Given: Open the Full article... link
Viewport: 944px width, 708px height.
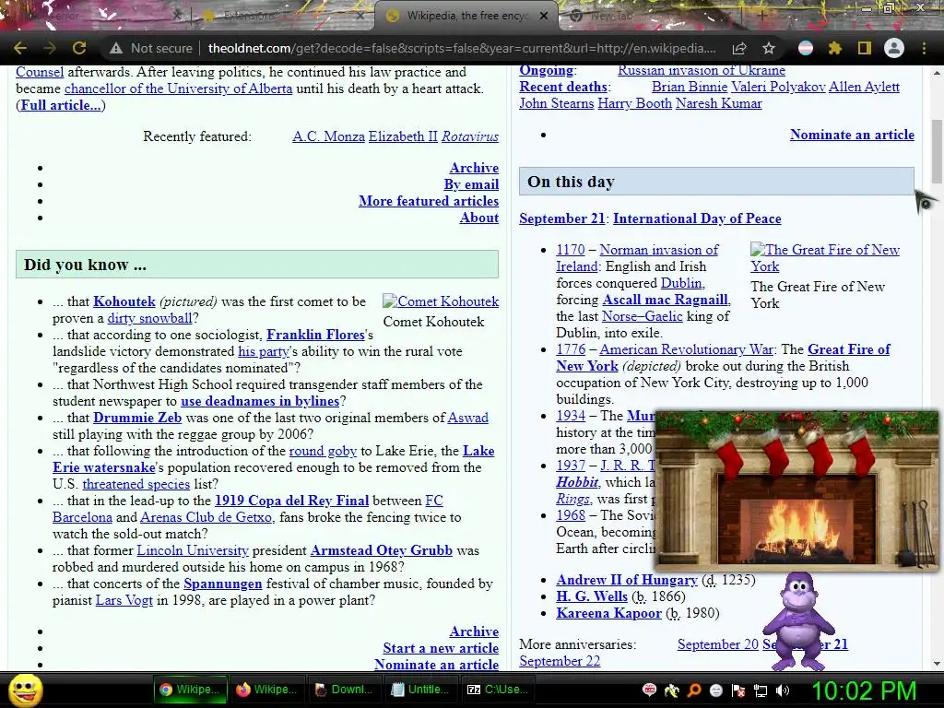Looking at the screenshot, I should (61, 105).
